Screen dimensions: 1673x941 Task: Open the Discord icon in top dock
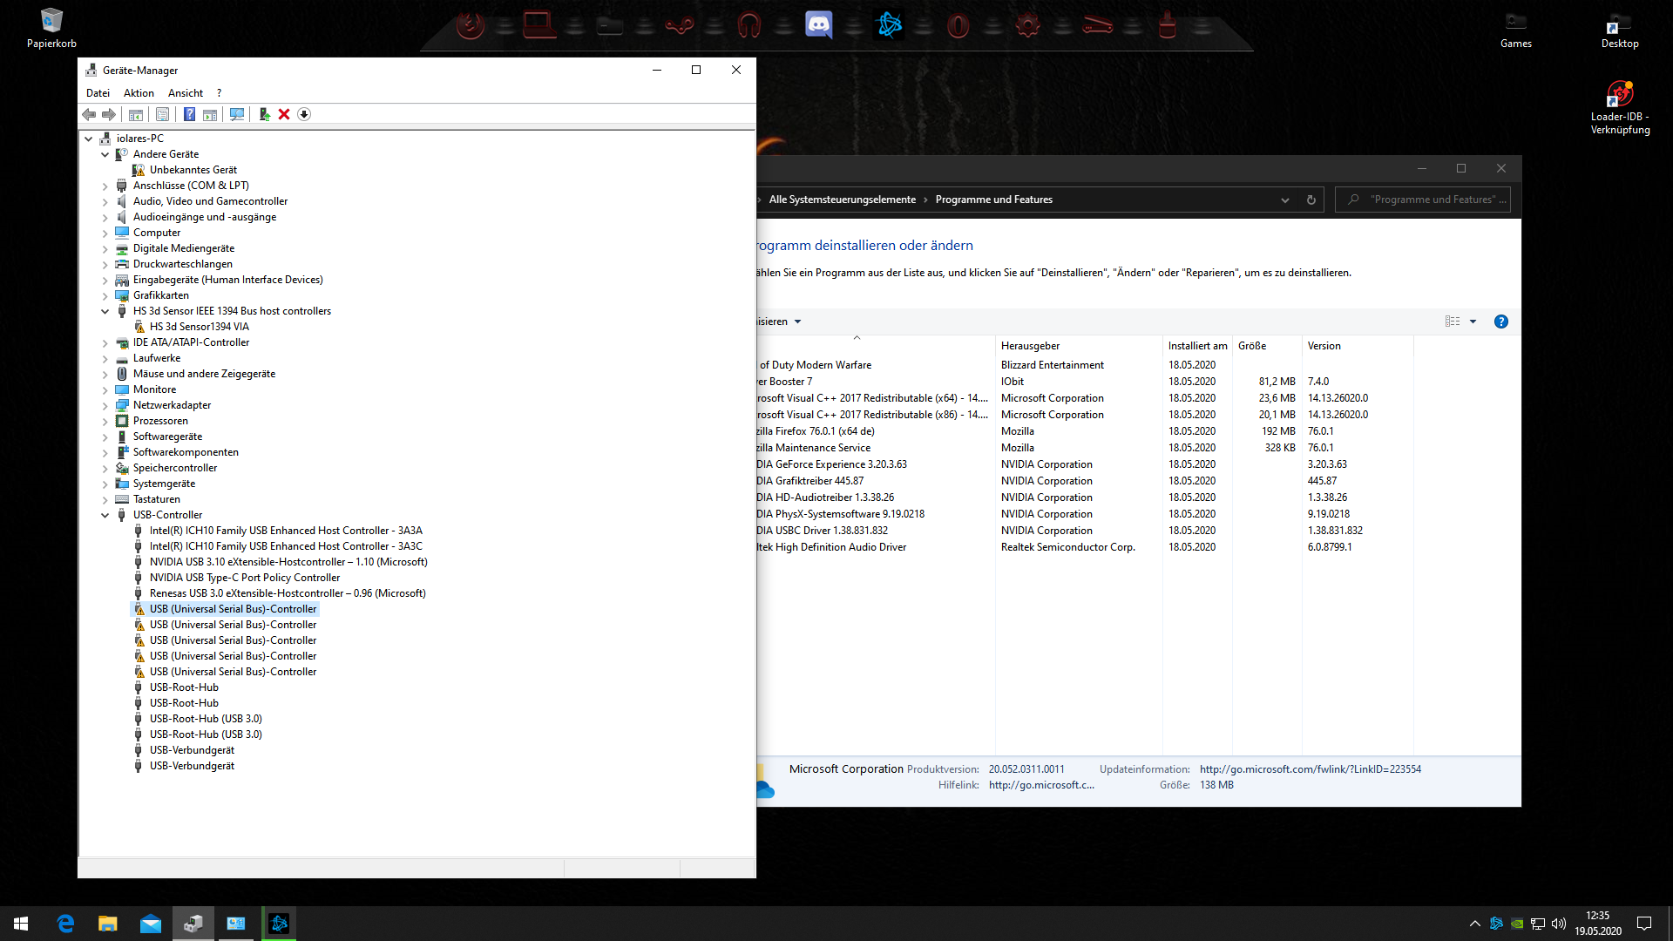pyautogui.click(x=818, y=25)
